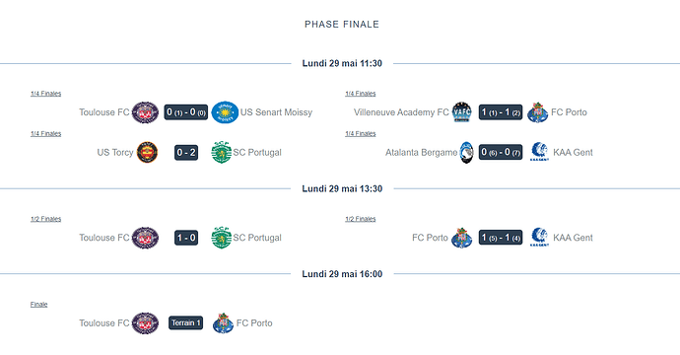Open the 1/4 Finales link above Villeneuve Academy FC
The height and width of the screenshot is (355, 680).
click(361, 94)
